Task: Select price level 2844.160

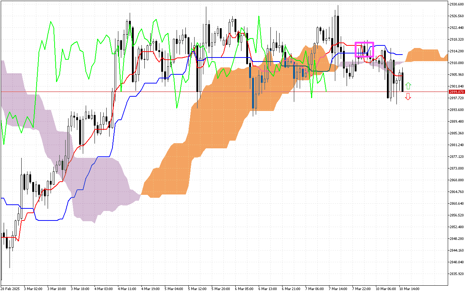Action: (457, 250)
